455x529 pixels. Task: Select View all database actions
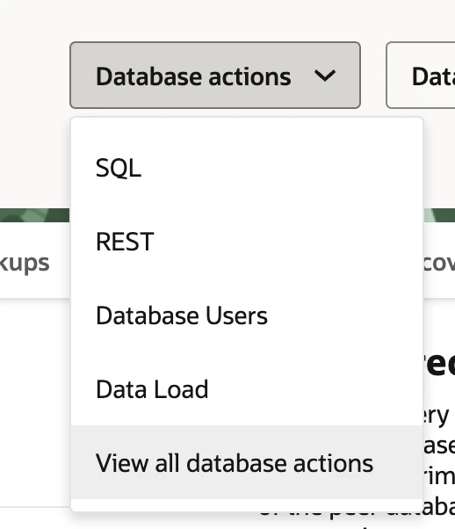click(x=247, y=462)
